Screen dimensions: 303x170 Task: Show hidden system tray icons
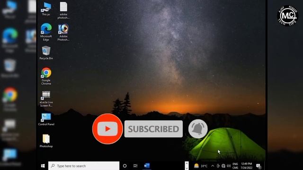point(213,166)
